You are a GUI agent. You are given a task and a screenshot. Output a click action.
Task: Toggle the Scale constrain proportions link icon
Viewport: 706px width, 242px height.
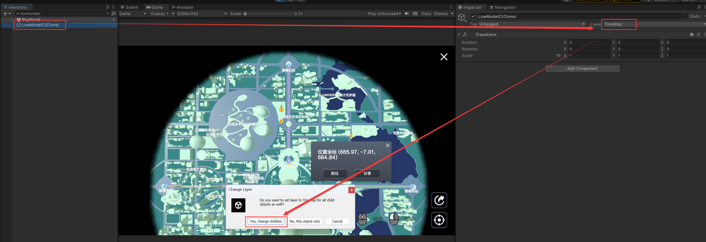(x=559, y=56)
